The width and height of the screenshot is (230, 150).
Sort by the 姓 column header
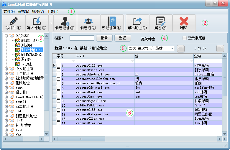point(164,56)
